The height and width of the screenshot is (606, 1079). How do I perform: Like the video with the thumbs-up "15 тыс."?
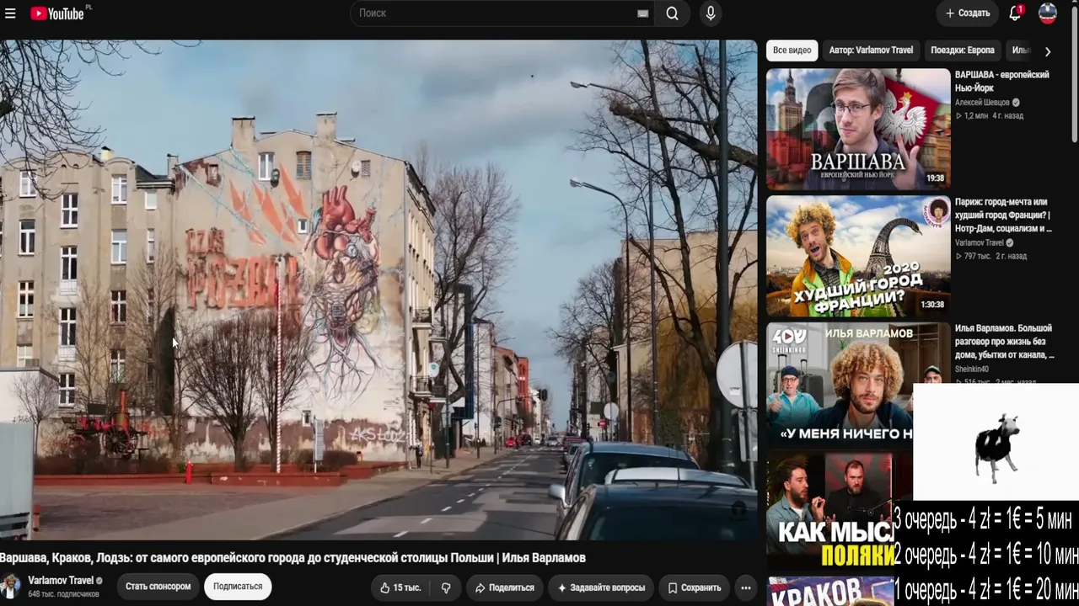click(x=400, y=587)
